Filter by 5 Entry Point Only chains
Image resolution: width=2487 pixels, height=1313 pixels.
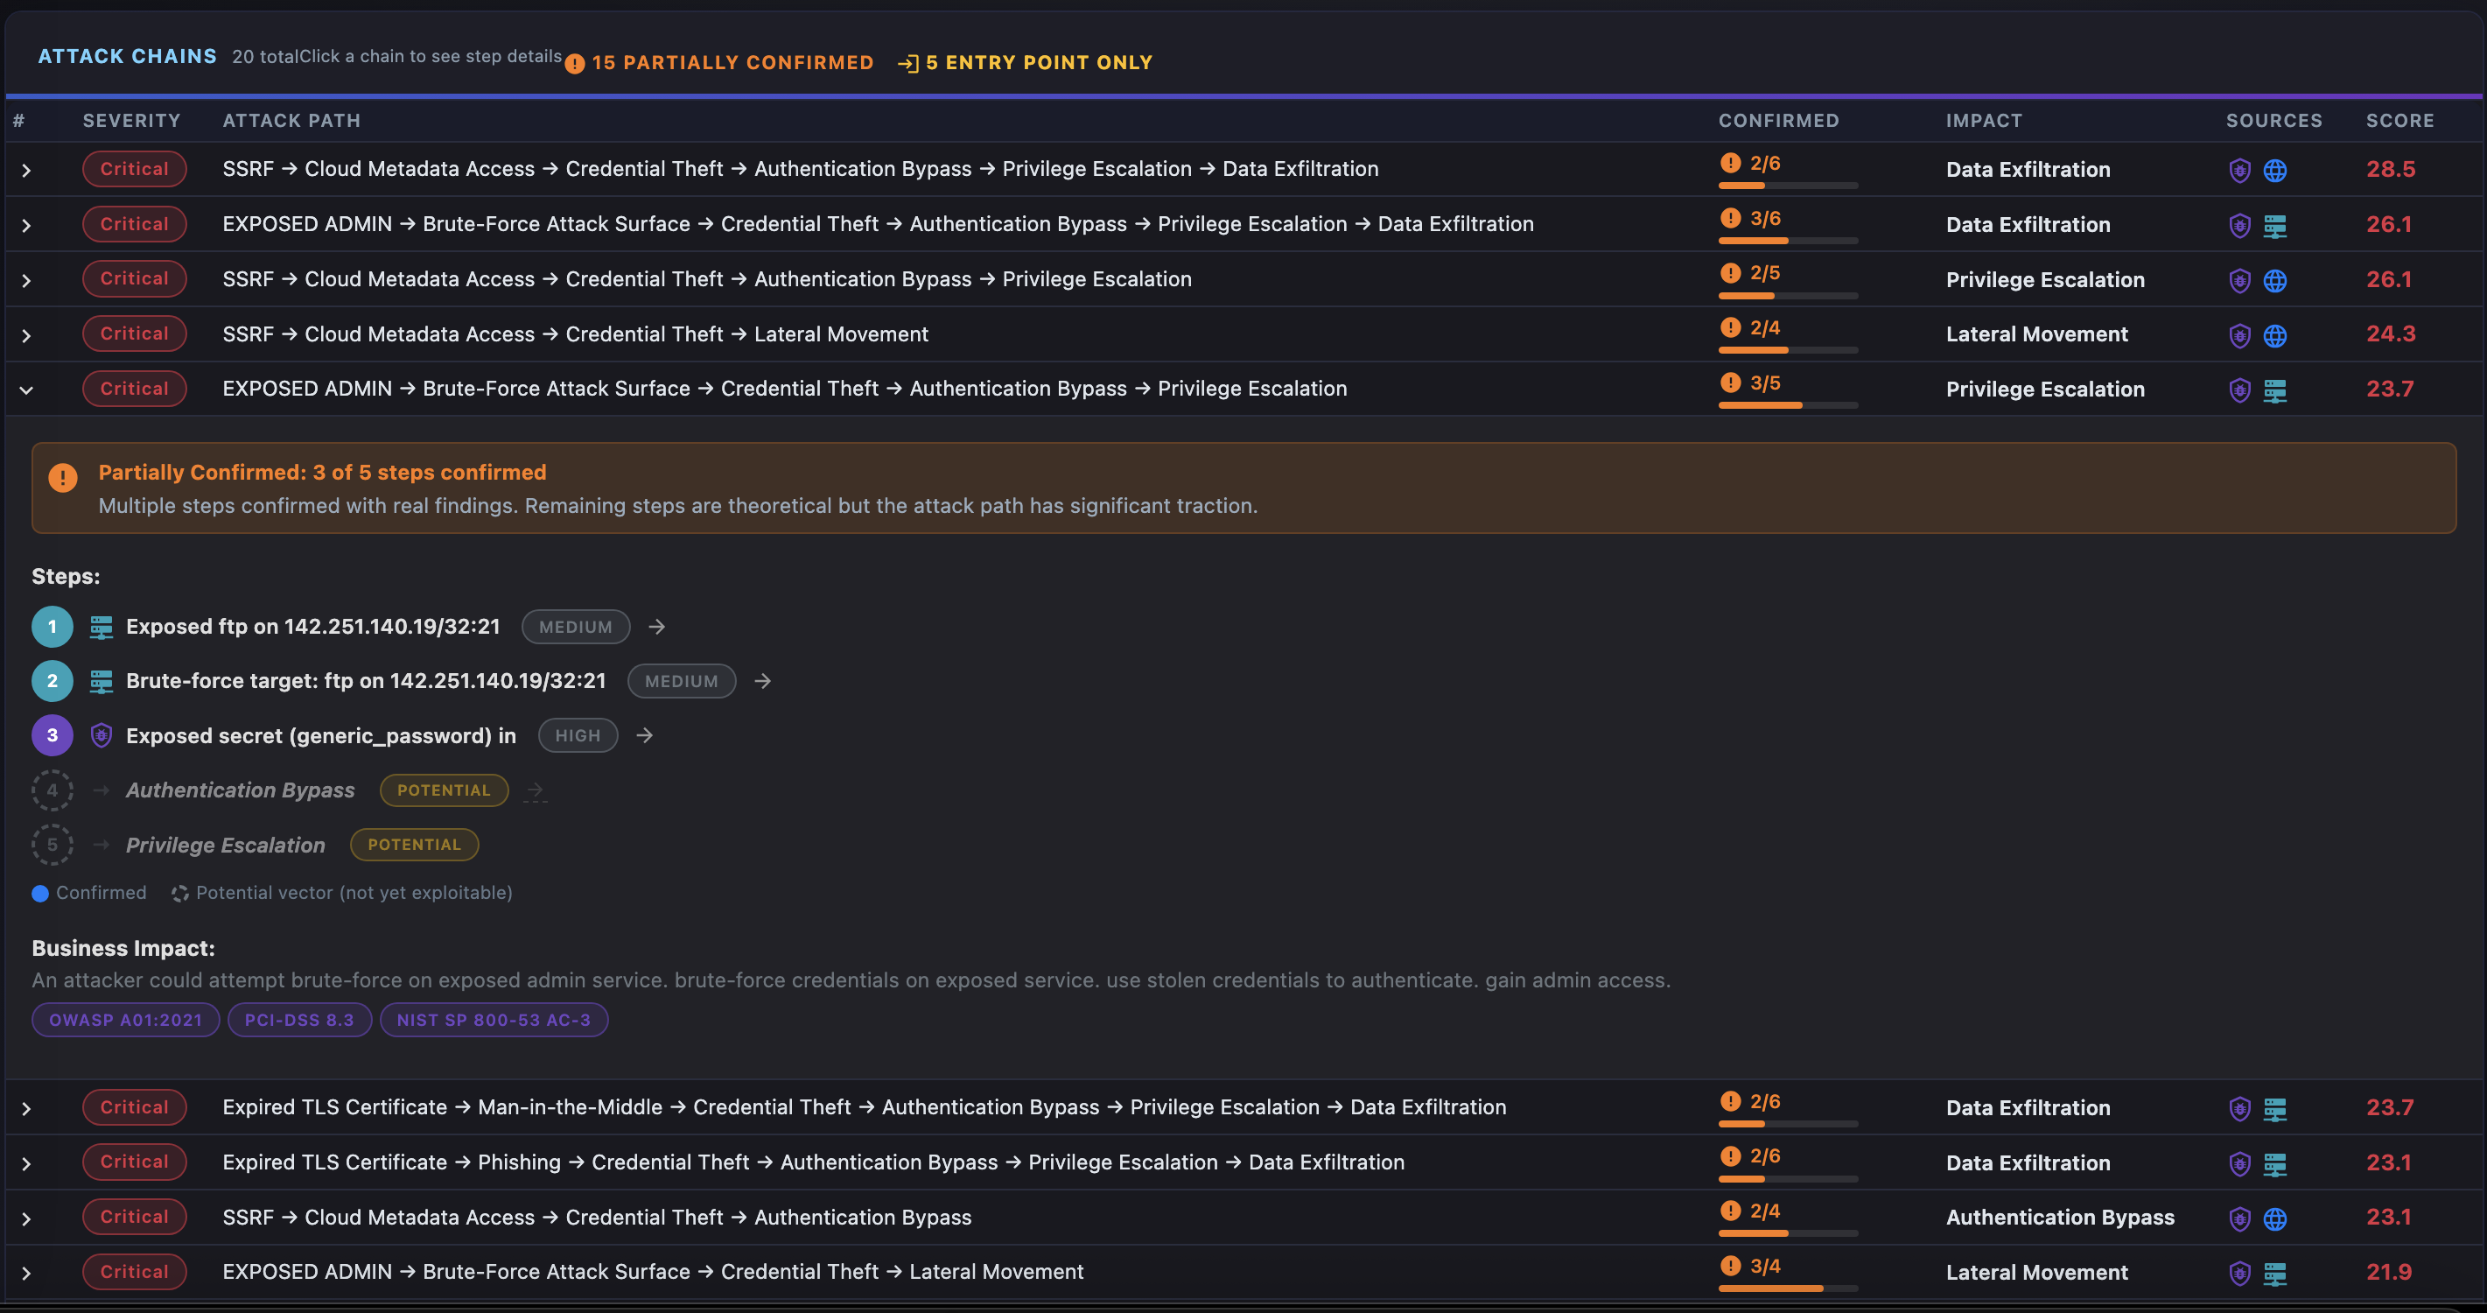click(x=1026, y=63)
